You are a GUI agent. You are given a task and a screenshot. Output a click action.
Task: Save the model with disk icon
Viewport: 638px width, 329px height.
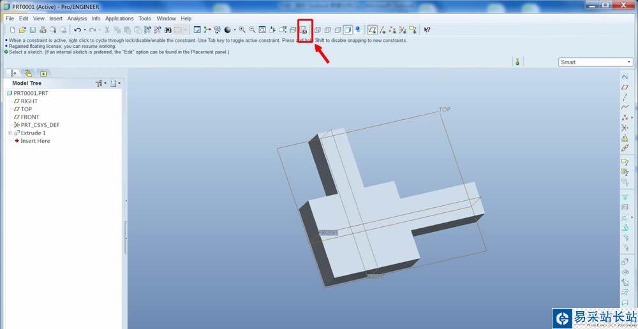[x=33, y=30]
